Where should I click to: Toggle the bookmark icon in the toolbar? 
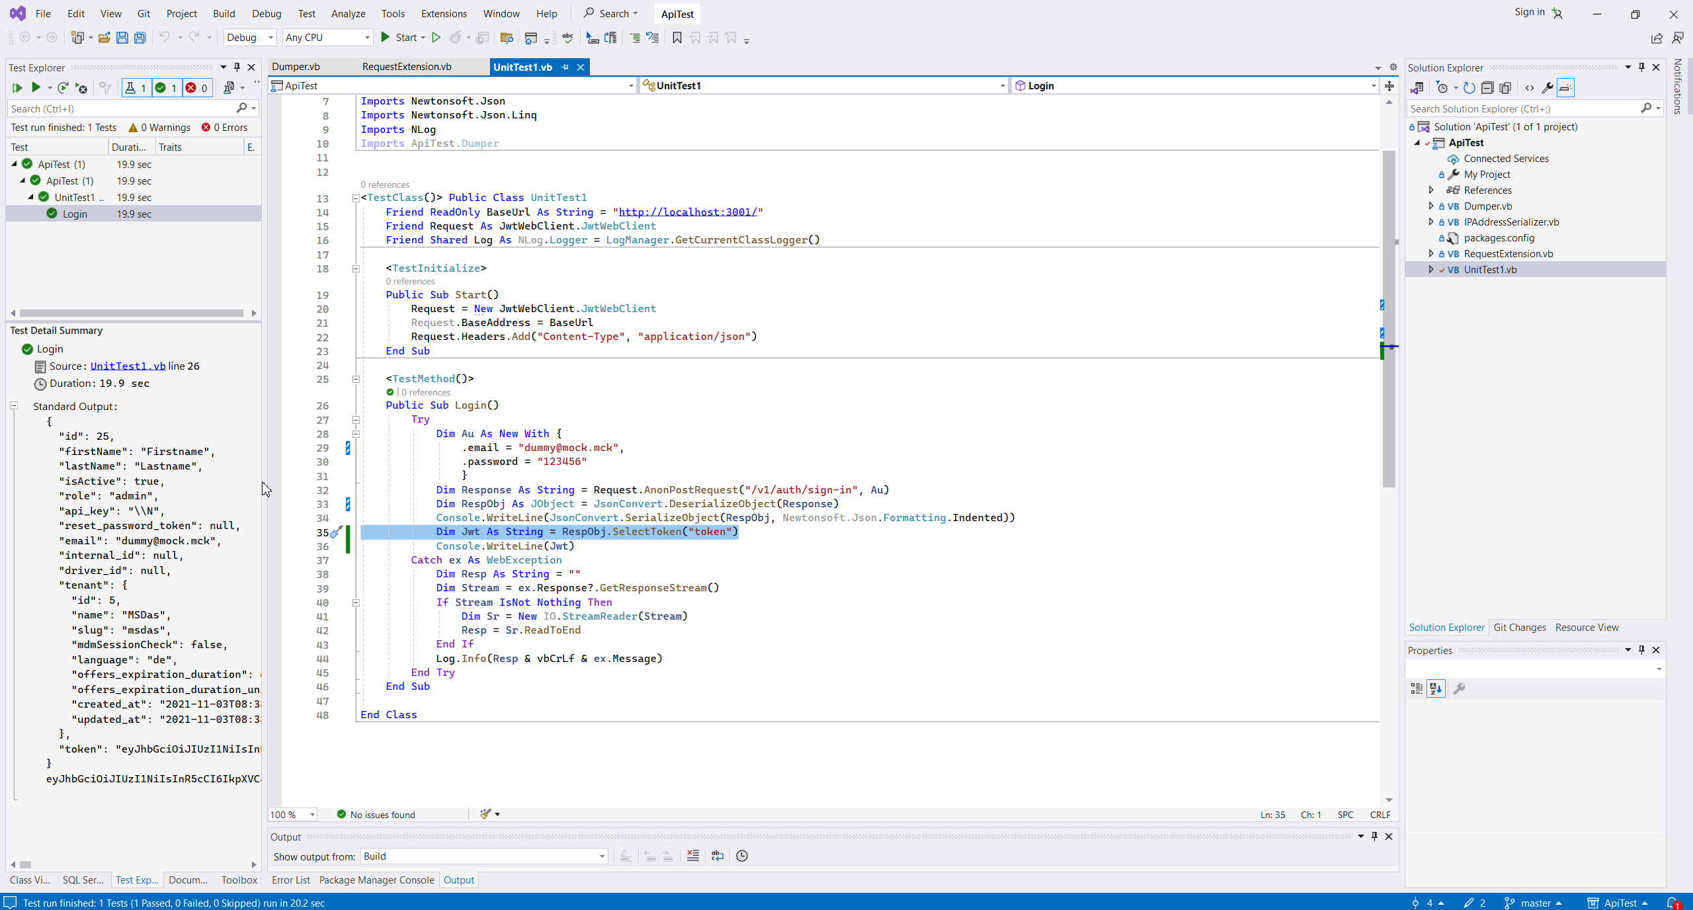click(677, 38)
